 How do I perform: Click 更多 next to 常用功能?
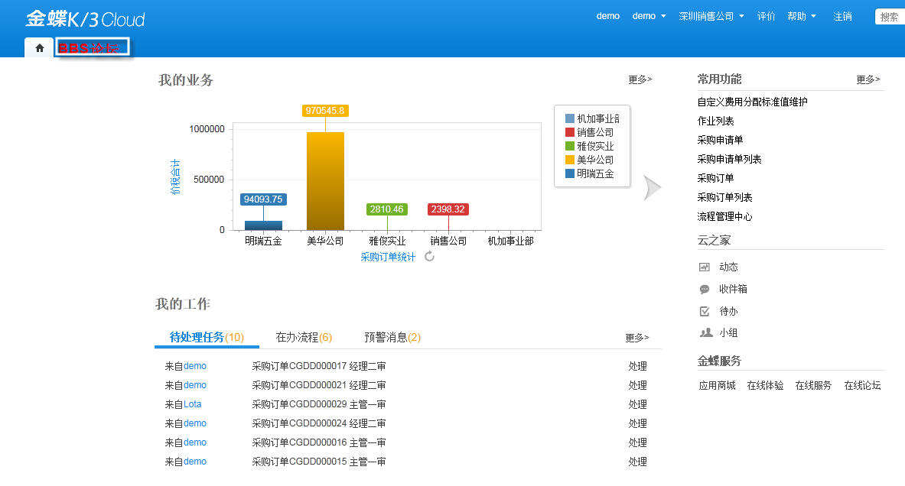coord(868,79)
